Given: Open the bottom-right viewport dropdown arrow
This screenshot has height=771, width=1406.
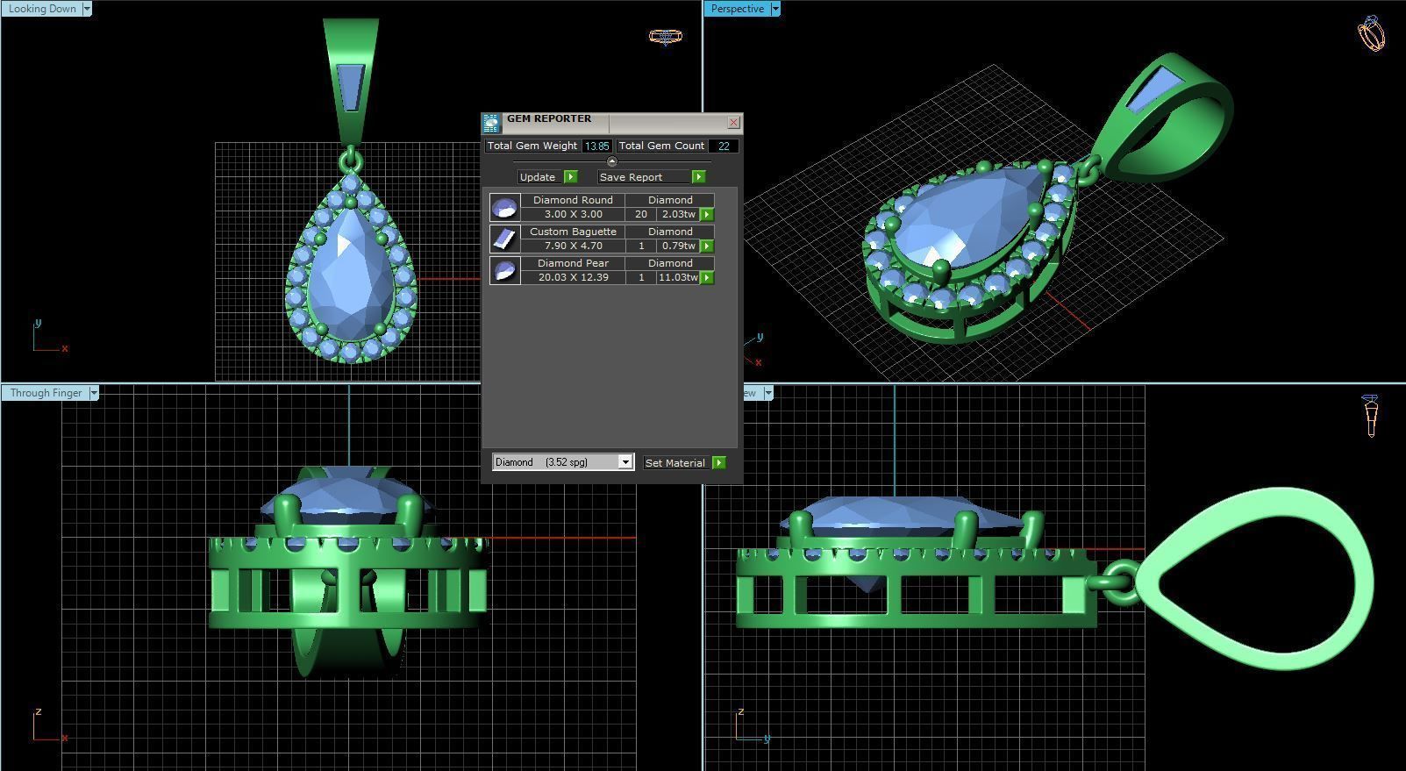Looking at the screenshot, I should [x=768, y=393].
